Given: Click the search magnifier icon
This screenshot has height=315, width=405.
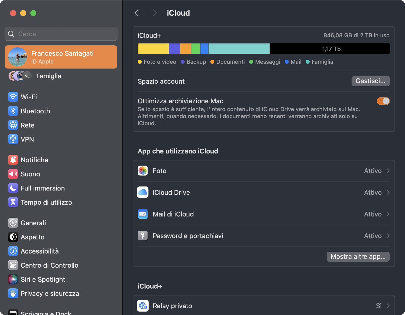Looking at the screenshot, I should point(11,34).
